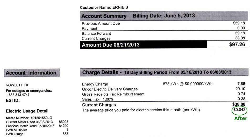Click the Electric Usage Detail heading
The image size is (252, 138).
[27, 111]
